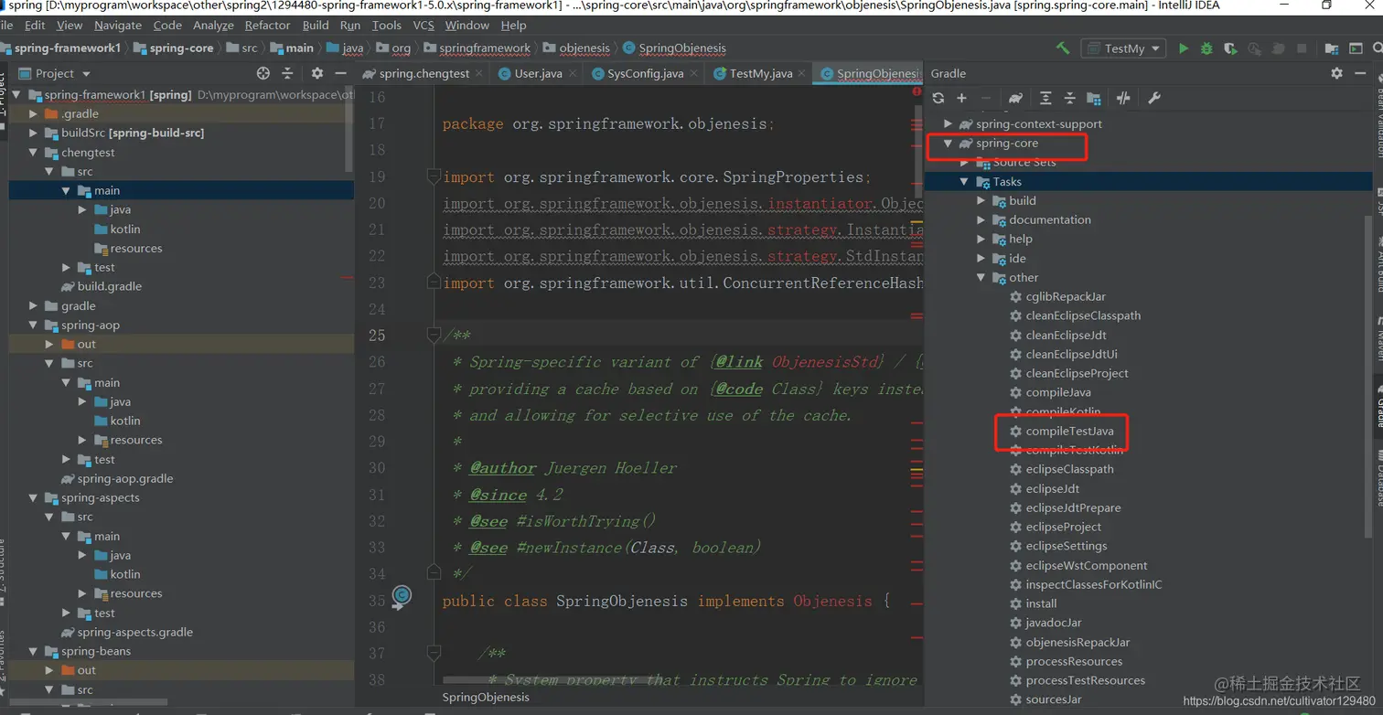1383x715 pixels.
Task: Fold the import block at line 19
Action: coord(434,177)
